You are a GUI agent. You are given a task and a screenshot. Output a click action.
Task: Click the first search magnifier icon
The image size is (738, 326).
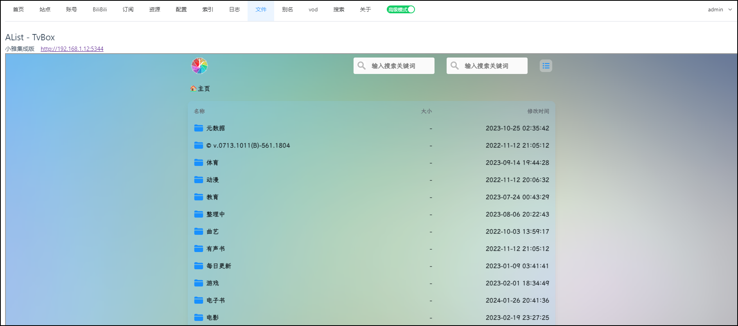pos(362,66)
